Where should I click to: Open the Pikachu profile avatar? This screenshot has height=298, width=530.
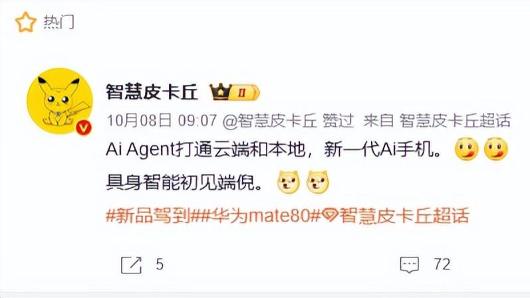tap(60, 101)
